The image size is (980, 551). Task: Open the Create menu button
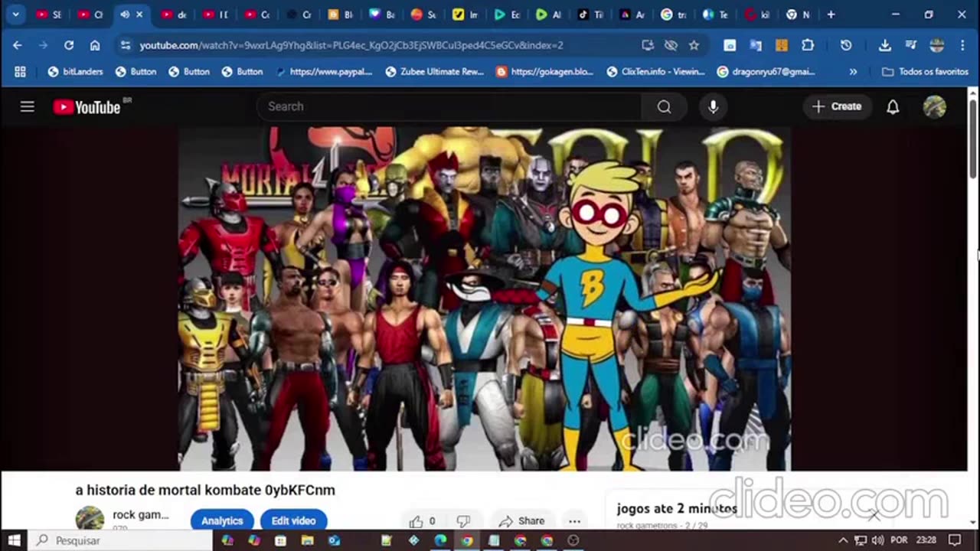click(837, 106)
